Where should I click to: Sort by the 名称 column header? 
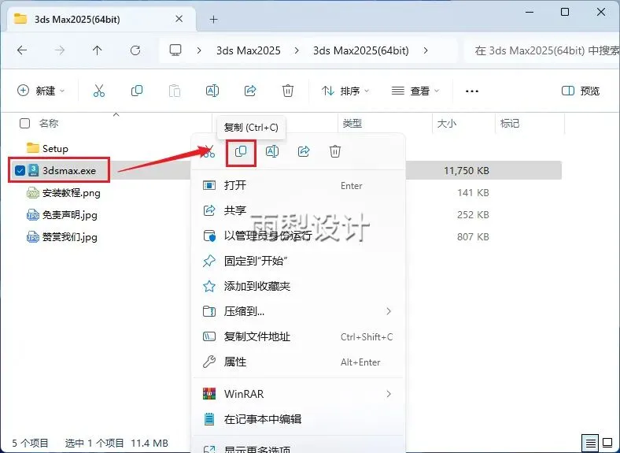(x=49, y=124)
